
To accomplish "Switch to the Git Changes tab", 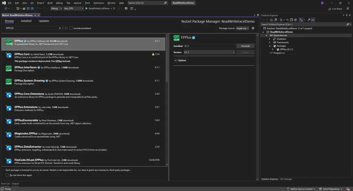I will tap(286, 179).
